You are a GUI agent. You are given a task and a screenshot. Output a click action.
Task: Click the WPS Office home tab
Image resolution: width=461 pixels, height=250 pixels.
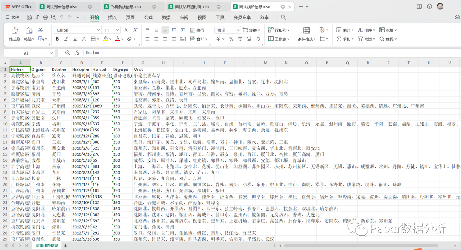click(19, 6)
